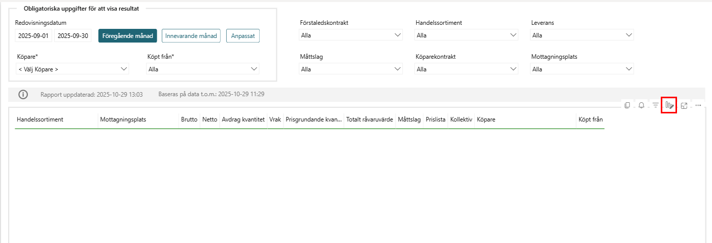Image resolution: width=712 pixels, height=243 pixels.
Task: Set an alert using the bell icon
Action: [642, 105]
